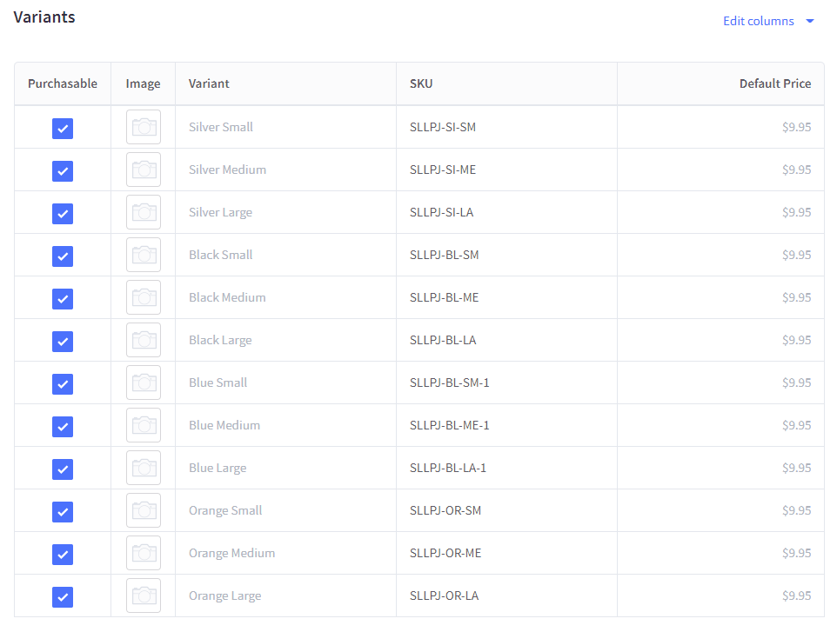Click the Variant column header
837x632 pixels.
(x=209, y=83)
